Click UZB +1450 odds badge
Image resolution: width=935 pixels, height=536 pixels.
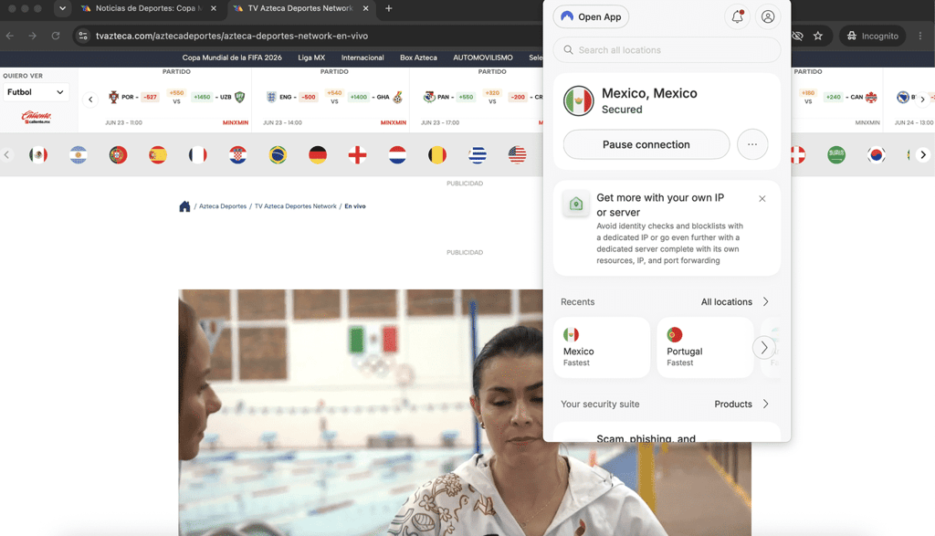pyautogui.click(x=202, y=97)
